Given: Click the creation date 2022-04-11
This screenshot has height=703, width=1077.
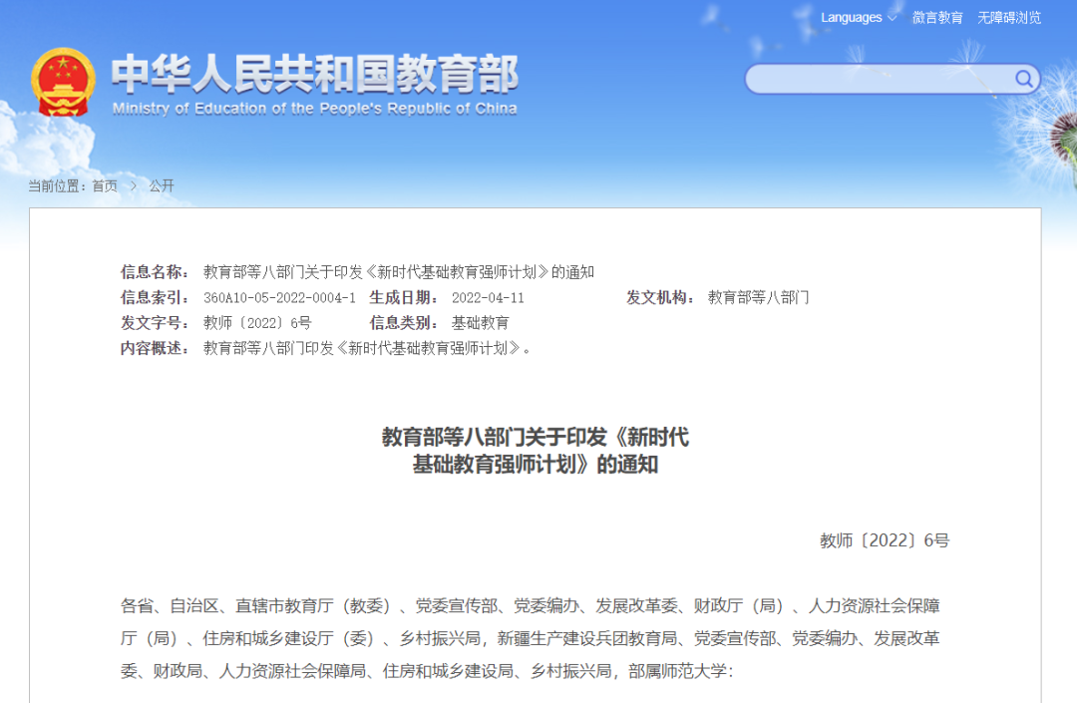Looking at the screenshot, I should pos(488,298).
